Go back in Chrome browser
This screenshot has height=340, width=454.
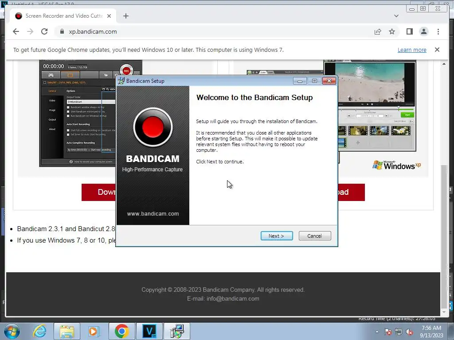[x=16, y=31]
